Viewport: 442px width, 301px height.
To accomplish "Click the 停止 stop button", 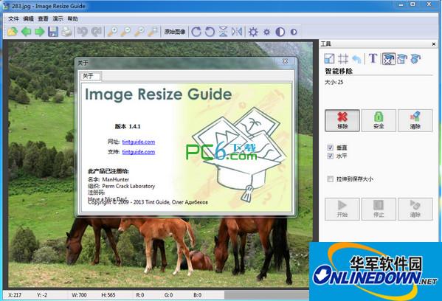I will point(379,209).
